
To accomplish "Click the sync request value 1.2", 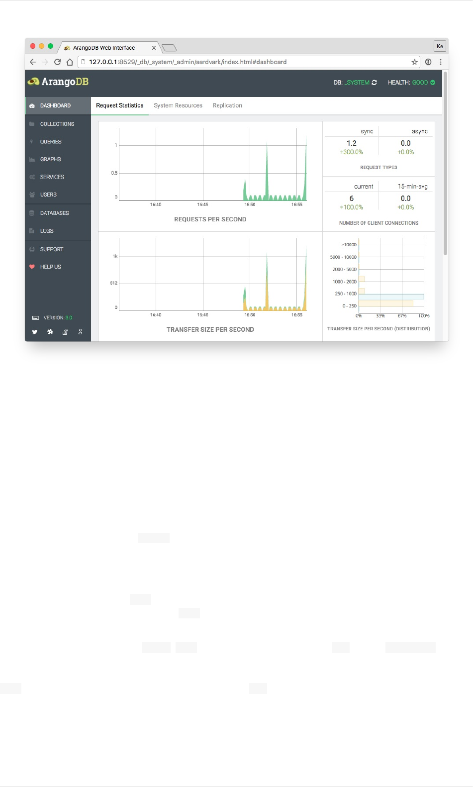I will pyautogui.click(x=352, y=143).
